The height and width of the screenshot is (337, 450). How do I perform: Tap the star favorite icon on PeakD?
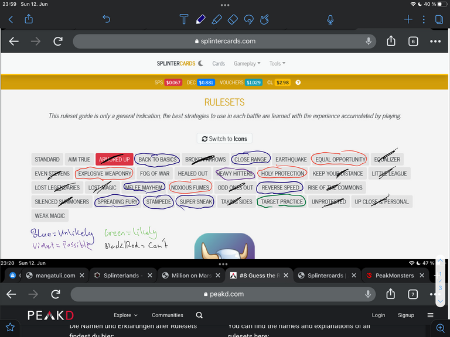(11, 327)
